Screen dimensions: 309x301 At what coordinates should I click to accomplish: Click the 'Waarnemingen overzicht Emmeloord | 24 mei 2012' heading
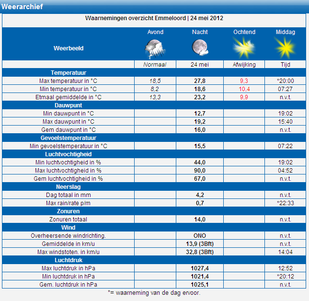click(x=154, y=18)
